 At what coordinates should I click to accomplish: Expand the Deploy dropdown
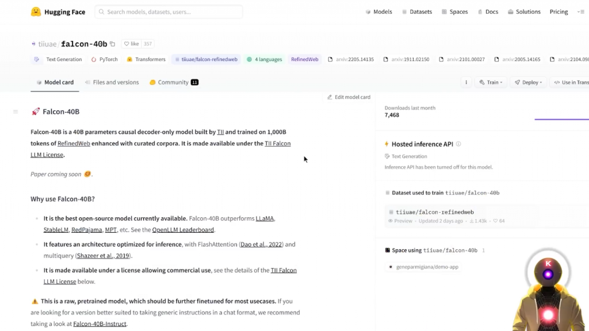click(x=528, y=83)
